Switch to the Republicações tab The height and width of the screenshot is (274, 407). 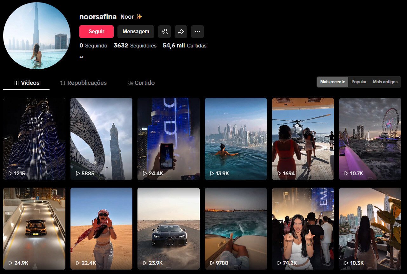(83, 83)
